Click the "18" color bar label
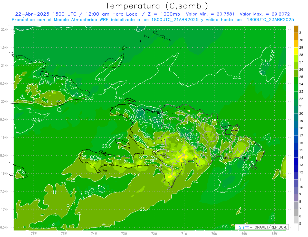 (x=301, y=128)
